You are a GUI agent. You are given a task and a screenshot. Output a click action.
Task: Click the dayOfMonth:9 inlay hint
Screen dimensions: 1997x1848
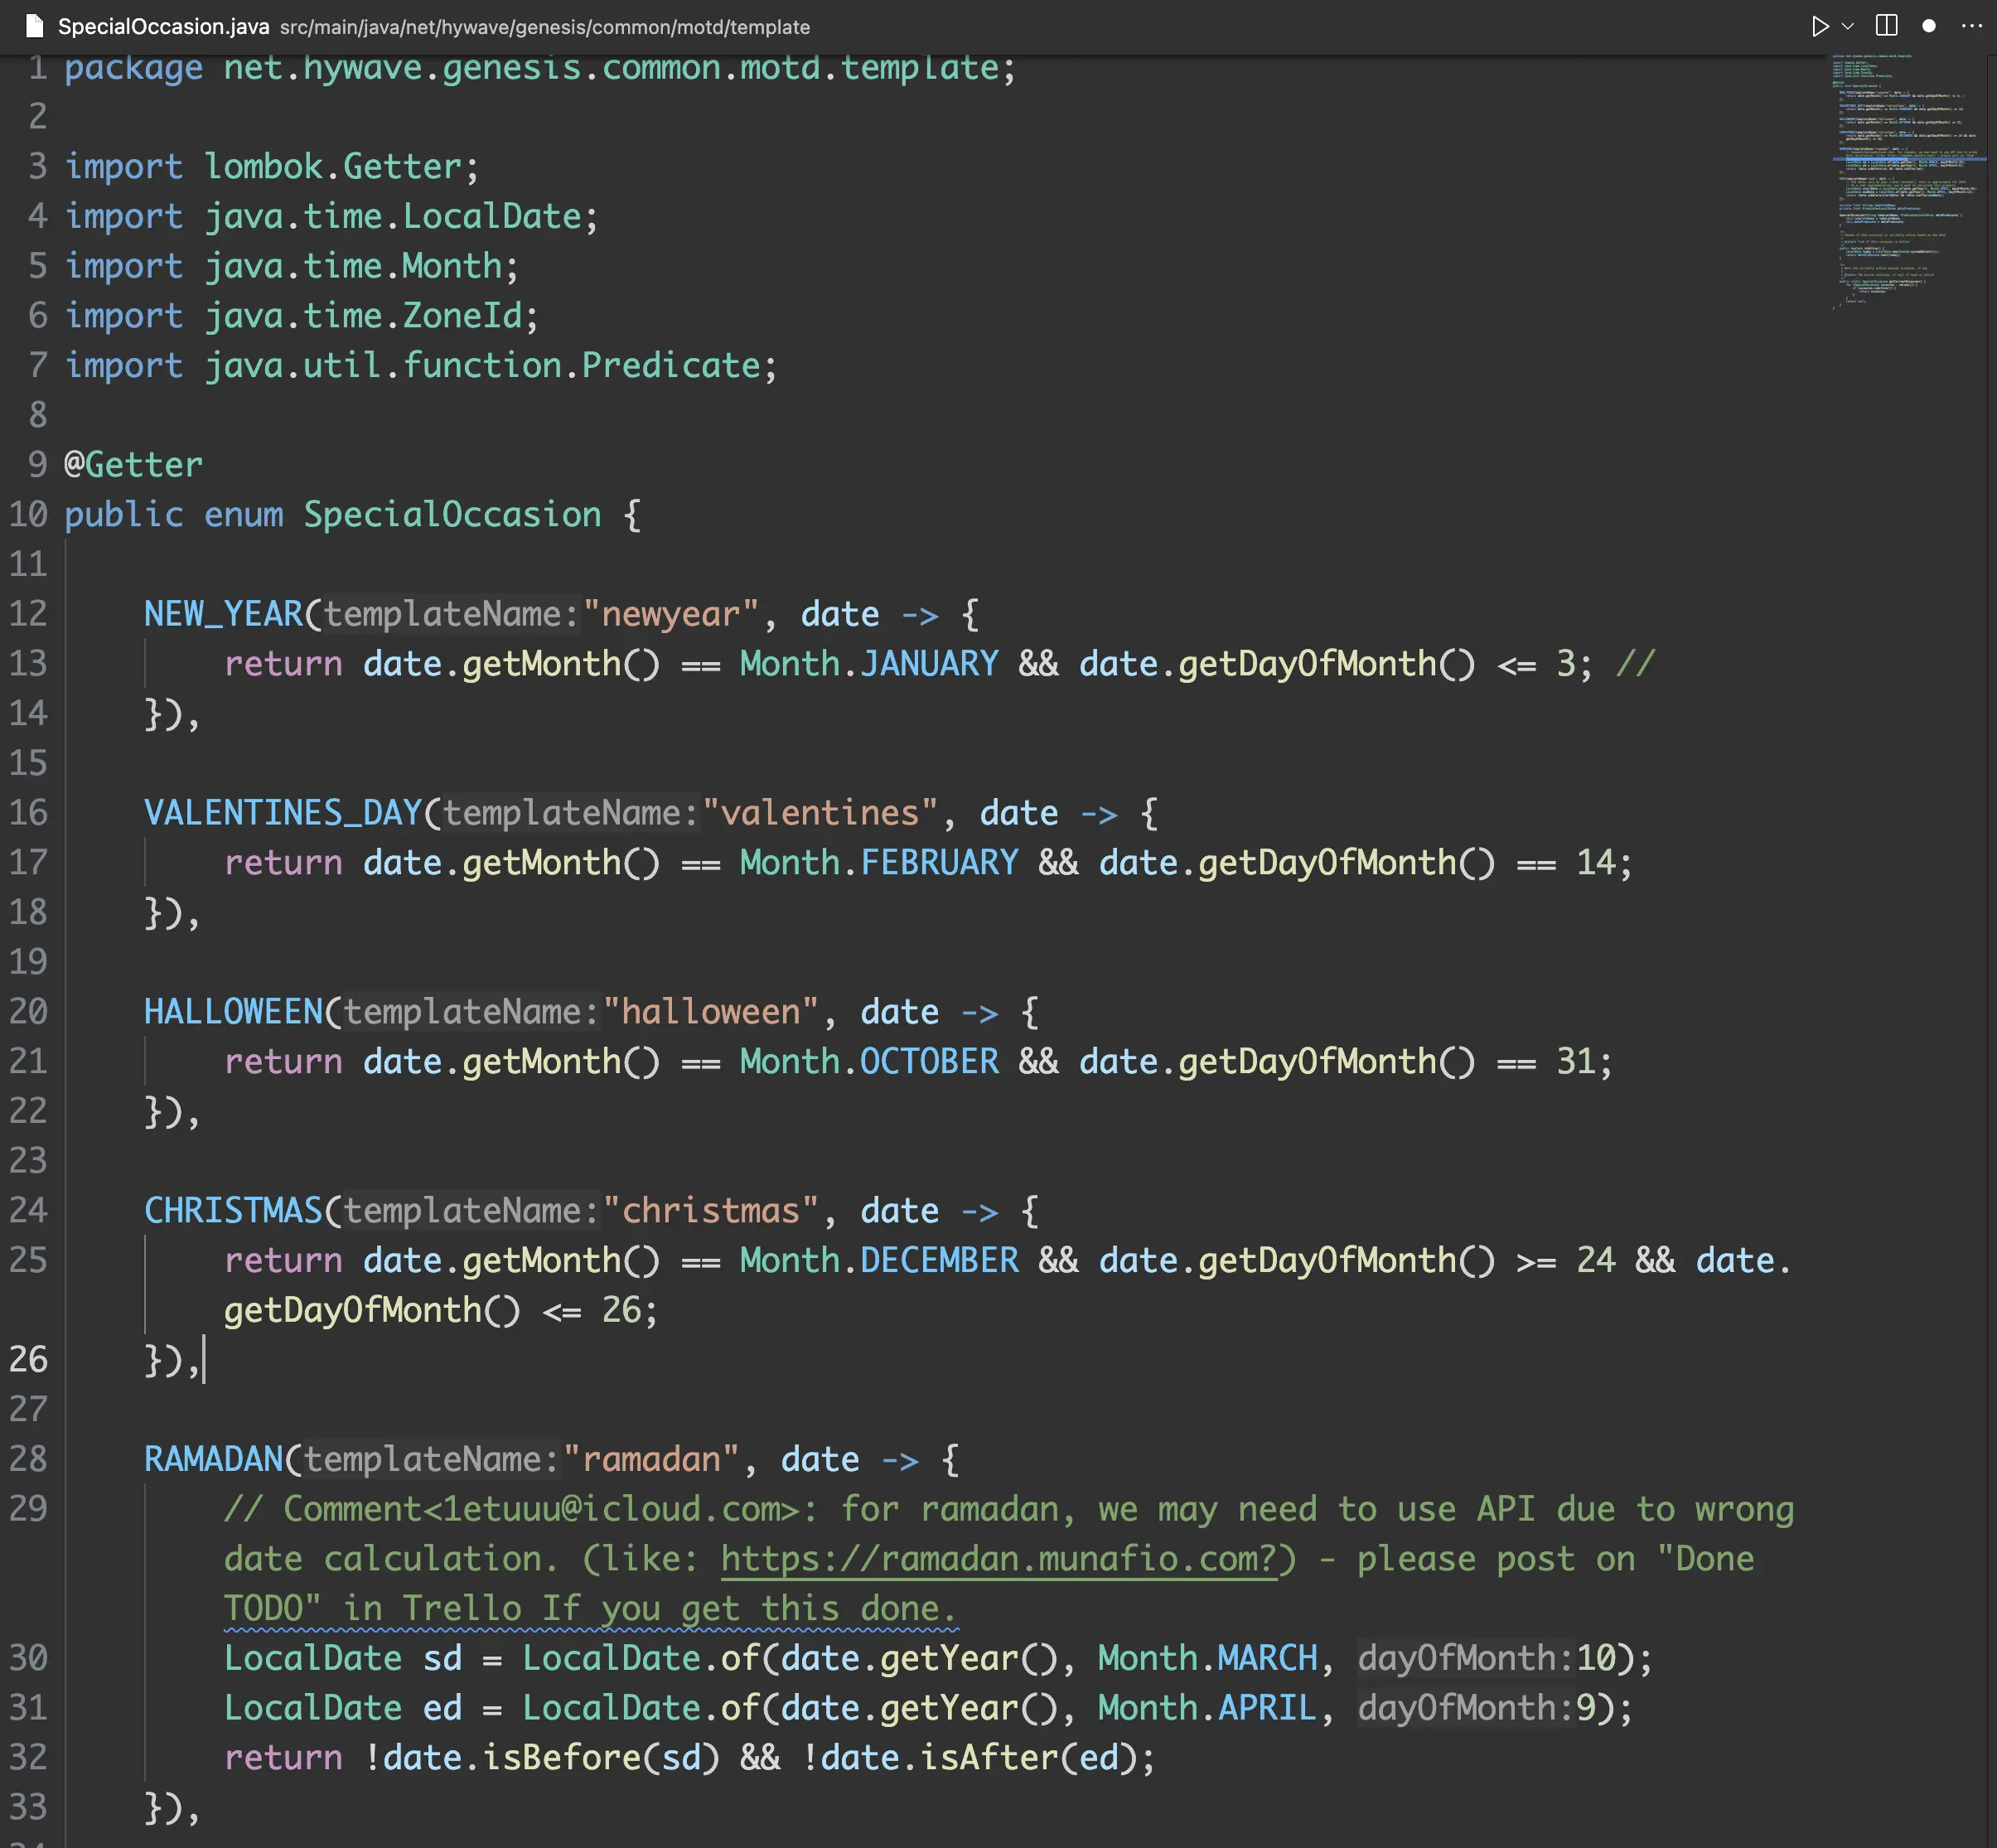click(x=1476, y=1708)
